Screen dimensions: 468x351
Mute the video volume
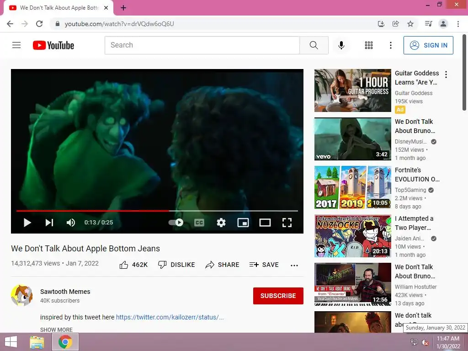[71, 223]
